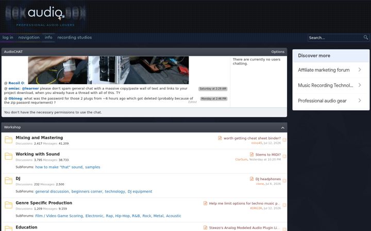Click the Education forum folder icon
The width and height of the screenshot is (371, 231).
(9, 228)
